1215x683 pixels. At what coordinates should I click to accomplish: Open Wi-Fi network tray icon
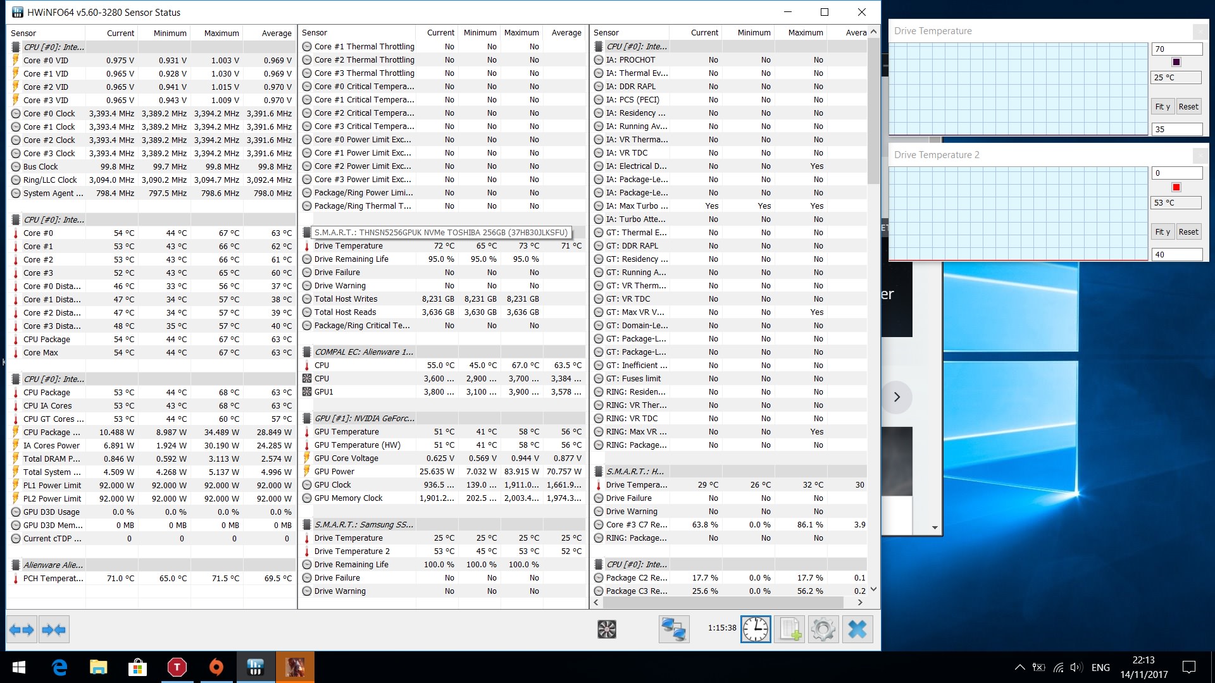(x=1058, y=667)
